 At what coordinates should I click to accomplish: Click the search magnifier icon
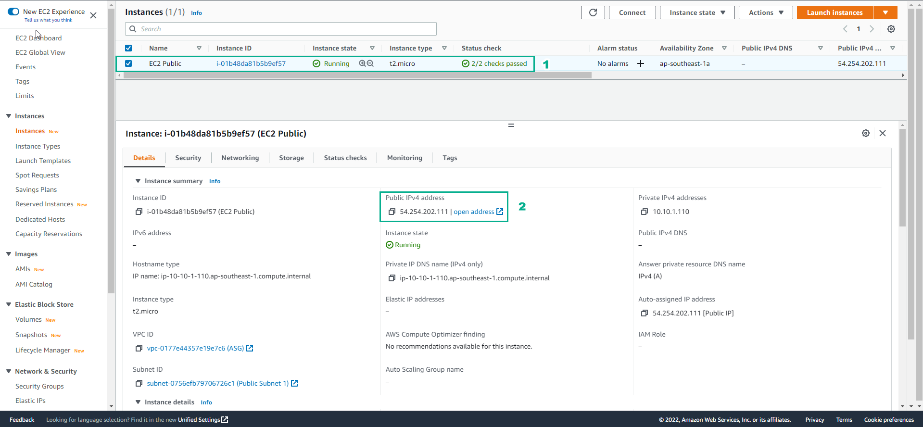(x=133, y=29)
